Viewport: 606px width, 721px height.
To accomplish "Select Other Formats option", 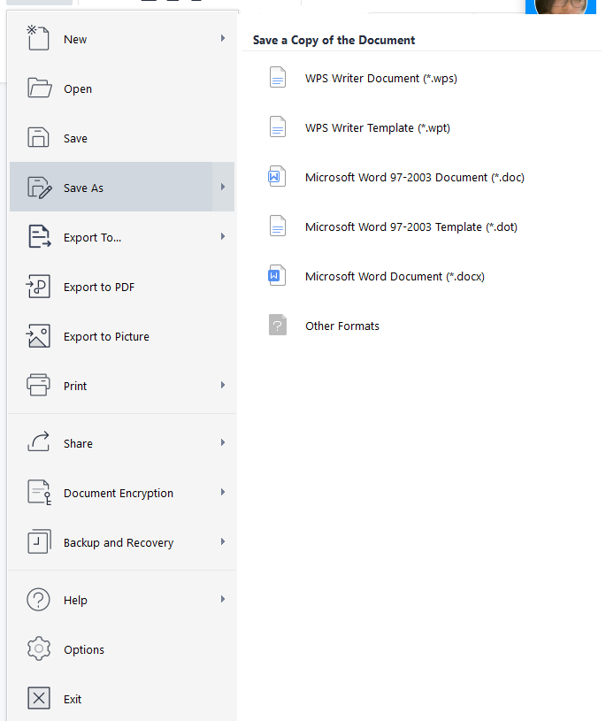I will (342, 326).
